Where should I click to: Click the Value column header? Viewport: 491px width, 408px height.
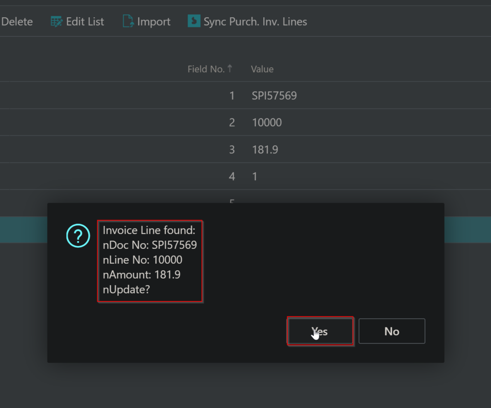(262, 69)
